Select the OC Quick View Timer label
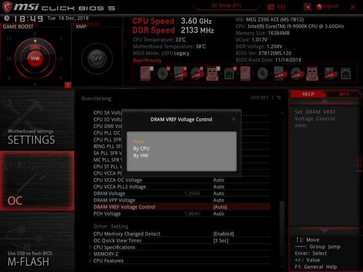Image resolution: width=363 pixels, height=272 pixels. point(117,240)
